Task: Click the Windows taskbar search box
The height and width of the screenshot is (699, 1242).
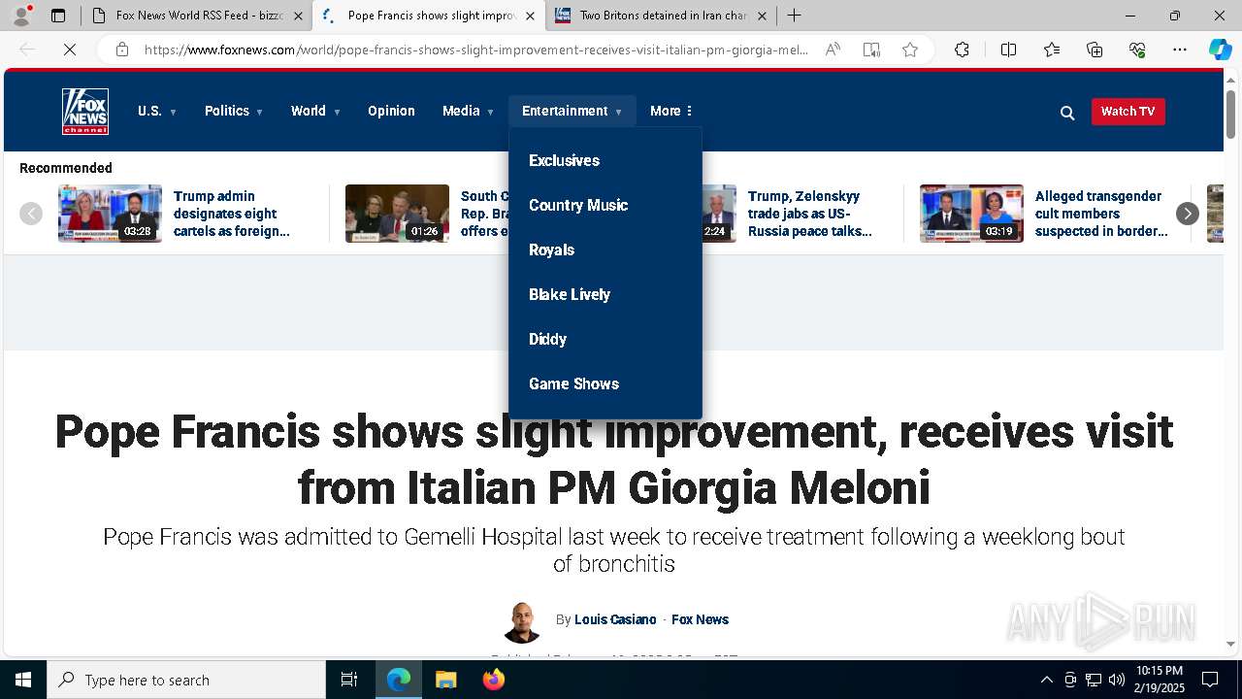Action: click(x=186, y=680)
